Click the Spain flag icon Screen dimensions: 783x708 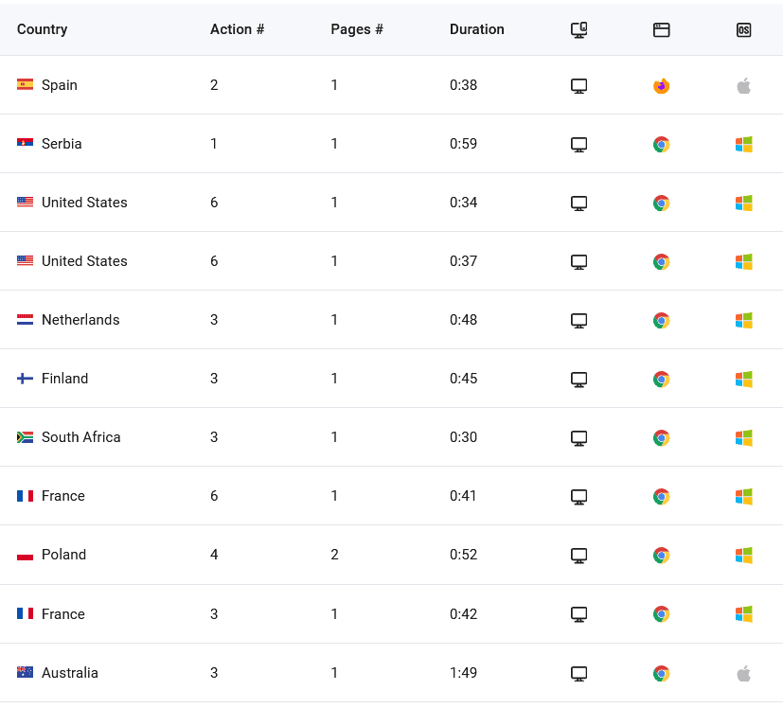(x=25, y=84)
